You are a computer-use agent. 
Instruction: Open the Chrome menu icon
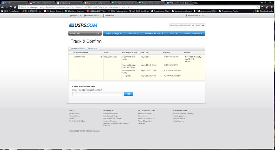tap(272, 7)
